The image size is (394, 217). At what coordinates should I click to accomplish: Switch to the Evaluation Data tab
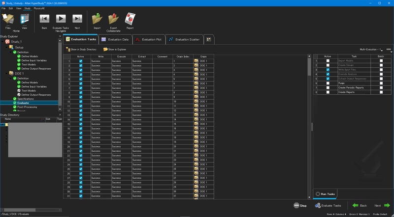pyautogui.click(x=115, y=40)
